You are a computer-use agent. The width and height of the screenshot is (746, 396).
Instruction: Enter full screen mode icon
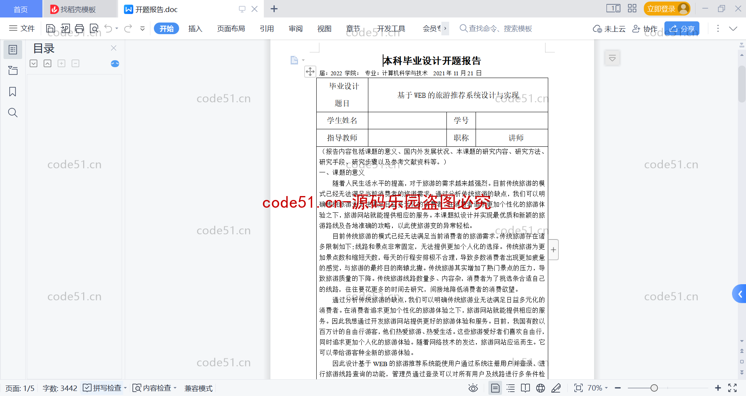[x=732, y=388]
